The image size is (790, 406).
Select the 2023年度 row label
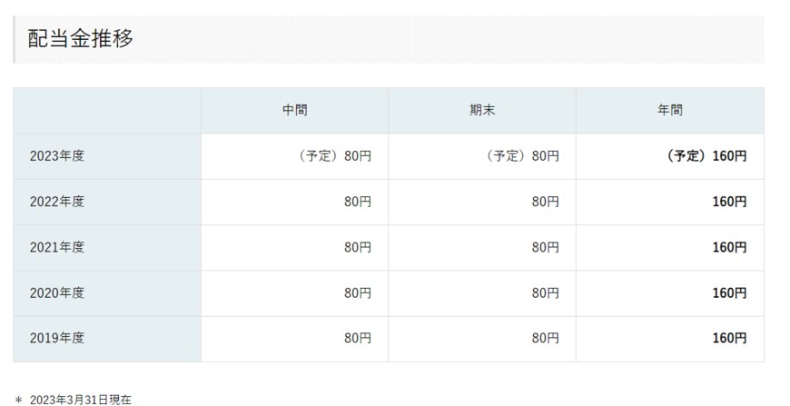56,156
